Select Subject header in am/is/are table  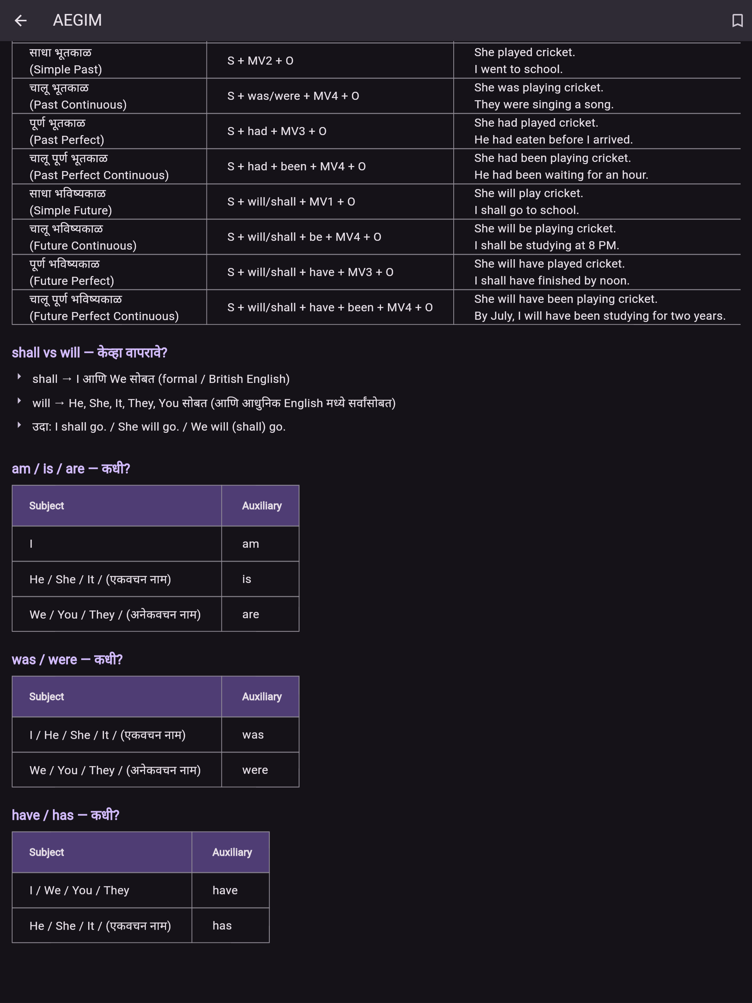pos(116,506)
